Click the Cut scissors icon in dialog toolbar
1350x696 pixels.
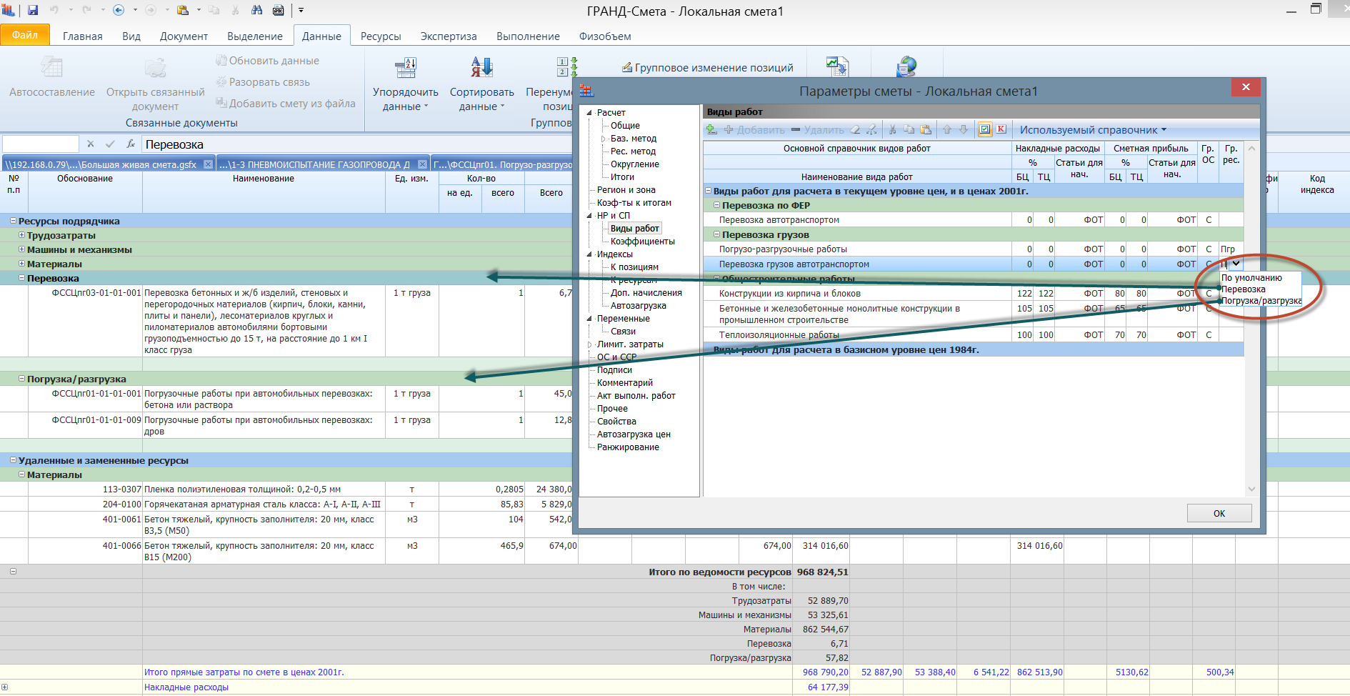click(x=892, y=129)
